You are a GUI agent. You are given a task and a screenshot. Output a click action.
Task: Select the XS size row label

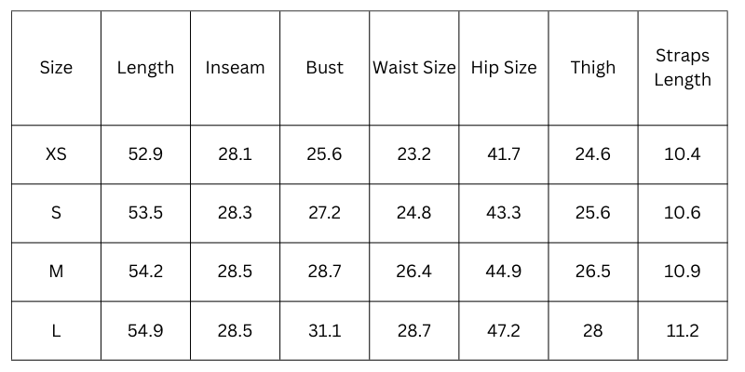[x=56, y=154]
